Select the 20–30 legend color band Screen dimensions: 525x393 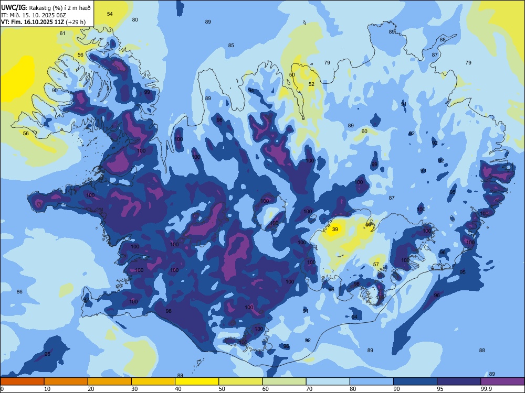110,381
